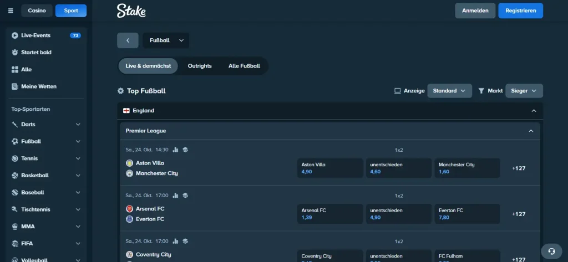Switch to Casino mode
The width and height of the screenshot is (568, 262).
point(37,11)
